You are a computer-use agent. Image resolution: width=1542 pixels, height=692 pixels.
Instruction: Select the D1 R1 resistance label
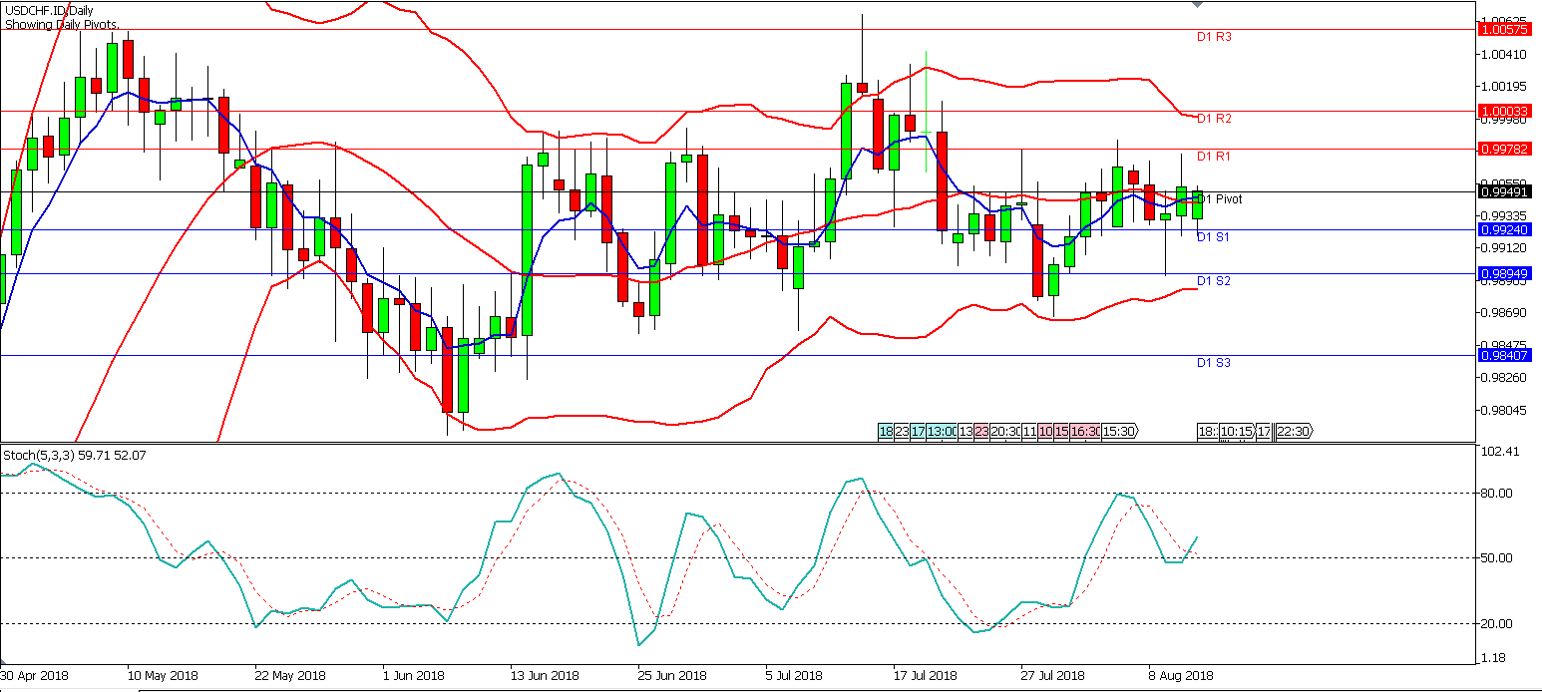tap(1214, 157)
